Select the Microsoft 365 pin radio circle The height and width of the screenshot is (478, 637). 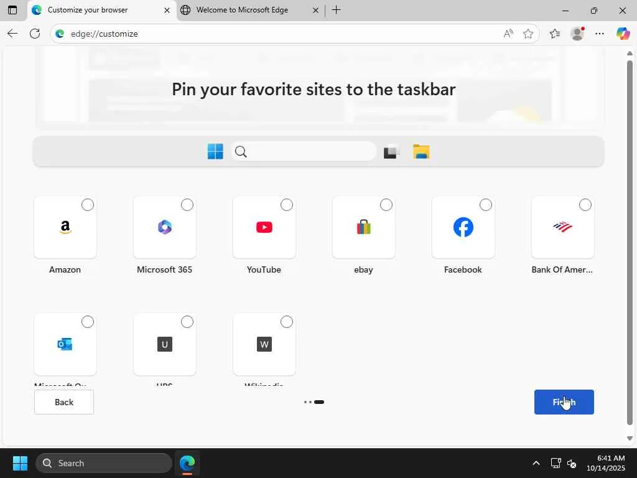click(x=187, y=205)
